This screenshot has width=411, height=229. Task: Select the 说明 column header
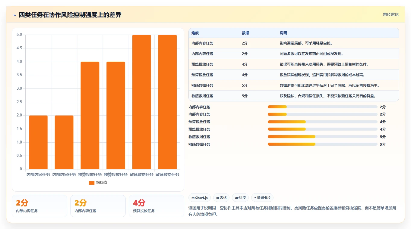pos(283,33)
